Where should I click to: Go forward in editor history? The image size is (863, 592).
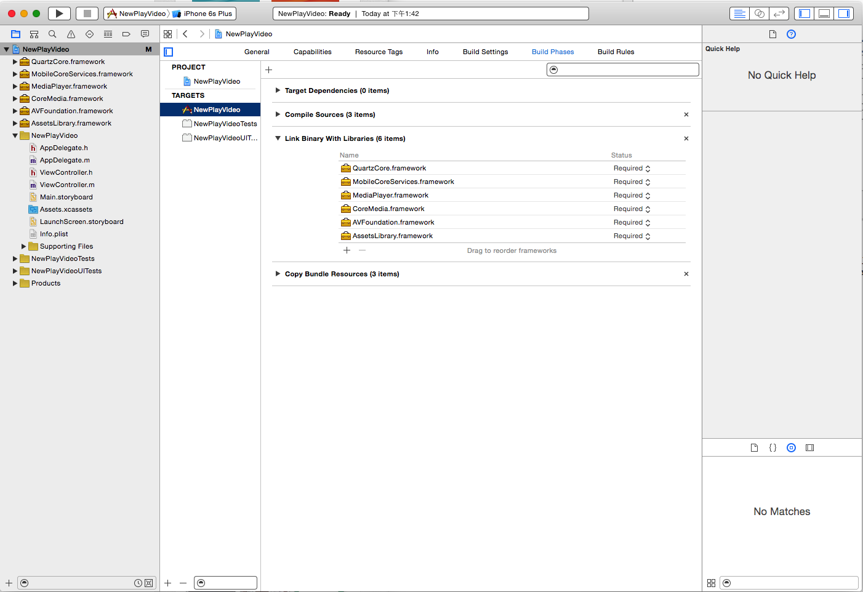coord(201,34)
